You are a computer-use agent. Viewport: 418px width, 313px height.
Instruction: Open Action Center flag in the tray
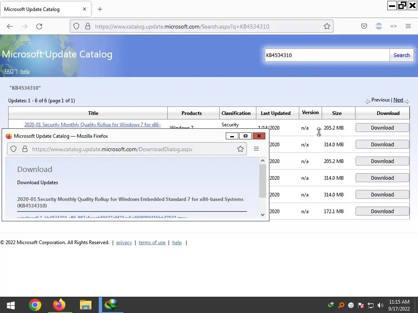[x=361, y=305]
